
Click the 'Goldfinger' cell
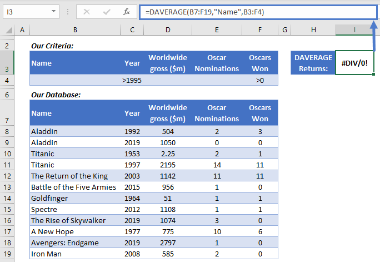click(x=75, y=198)
